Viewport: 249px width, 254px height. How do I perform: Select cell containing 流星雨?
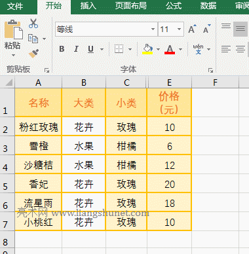39,202
